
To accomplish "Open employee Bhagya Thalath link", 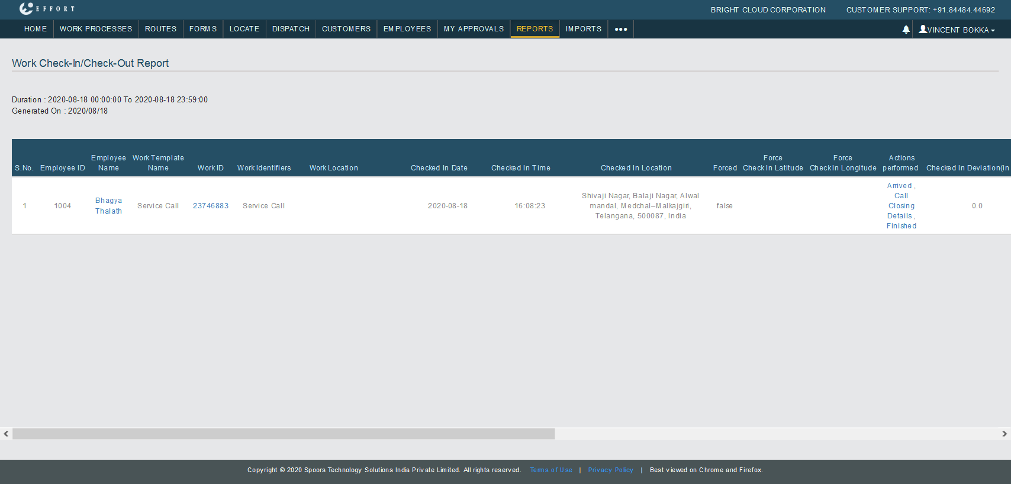I will point(109,206).
